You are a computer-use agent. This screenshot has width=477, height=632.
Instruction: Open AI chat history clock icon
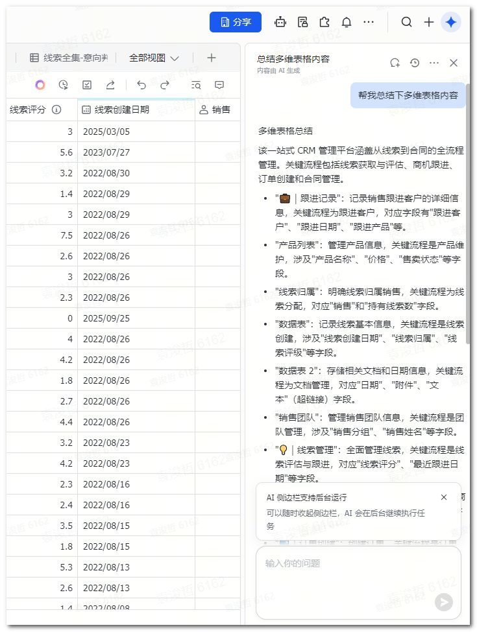(415, 63)
